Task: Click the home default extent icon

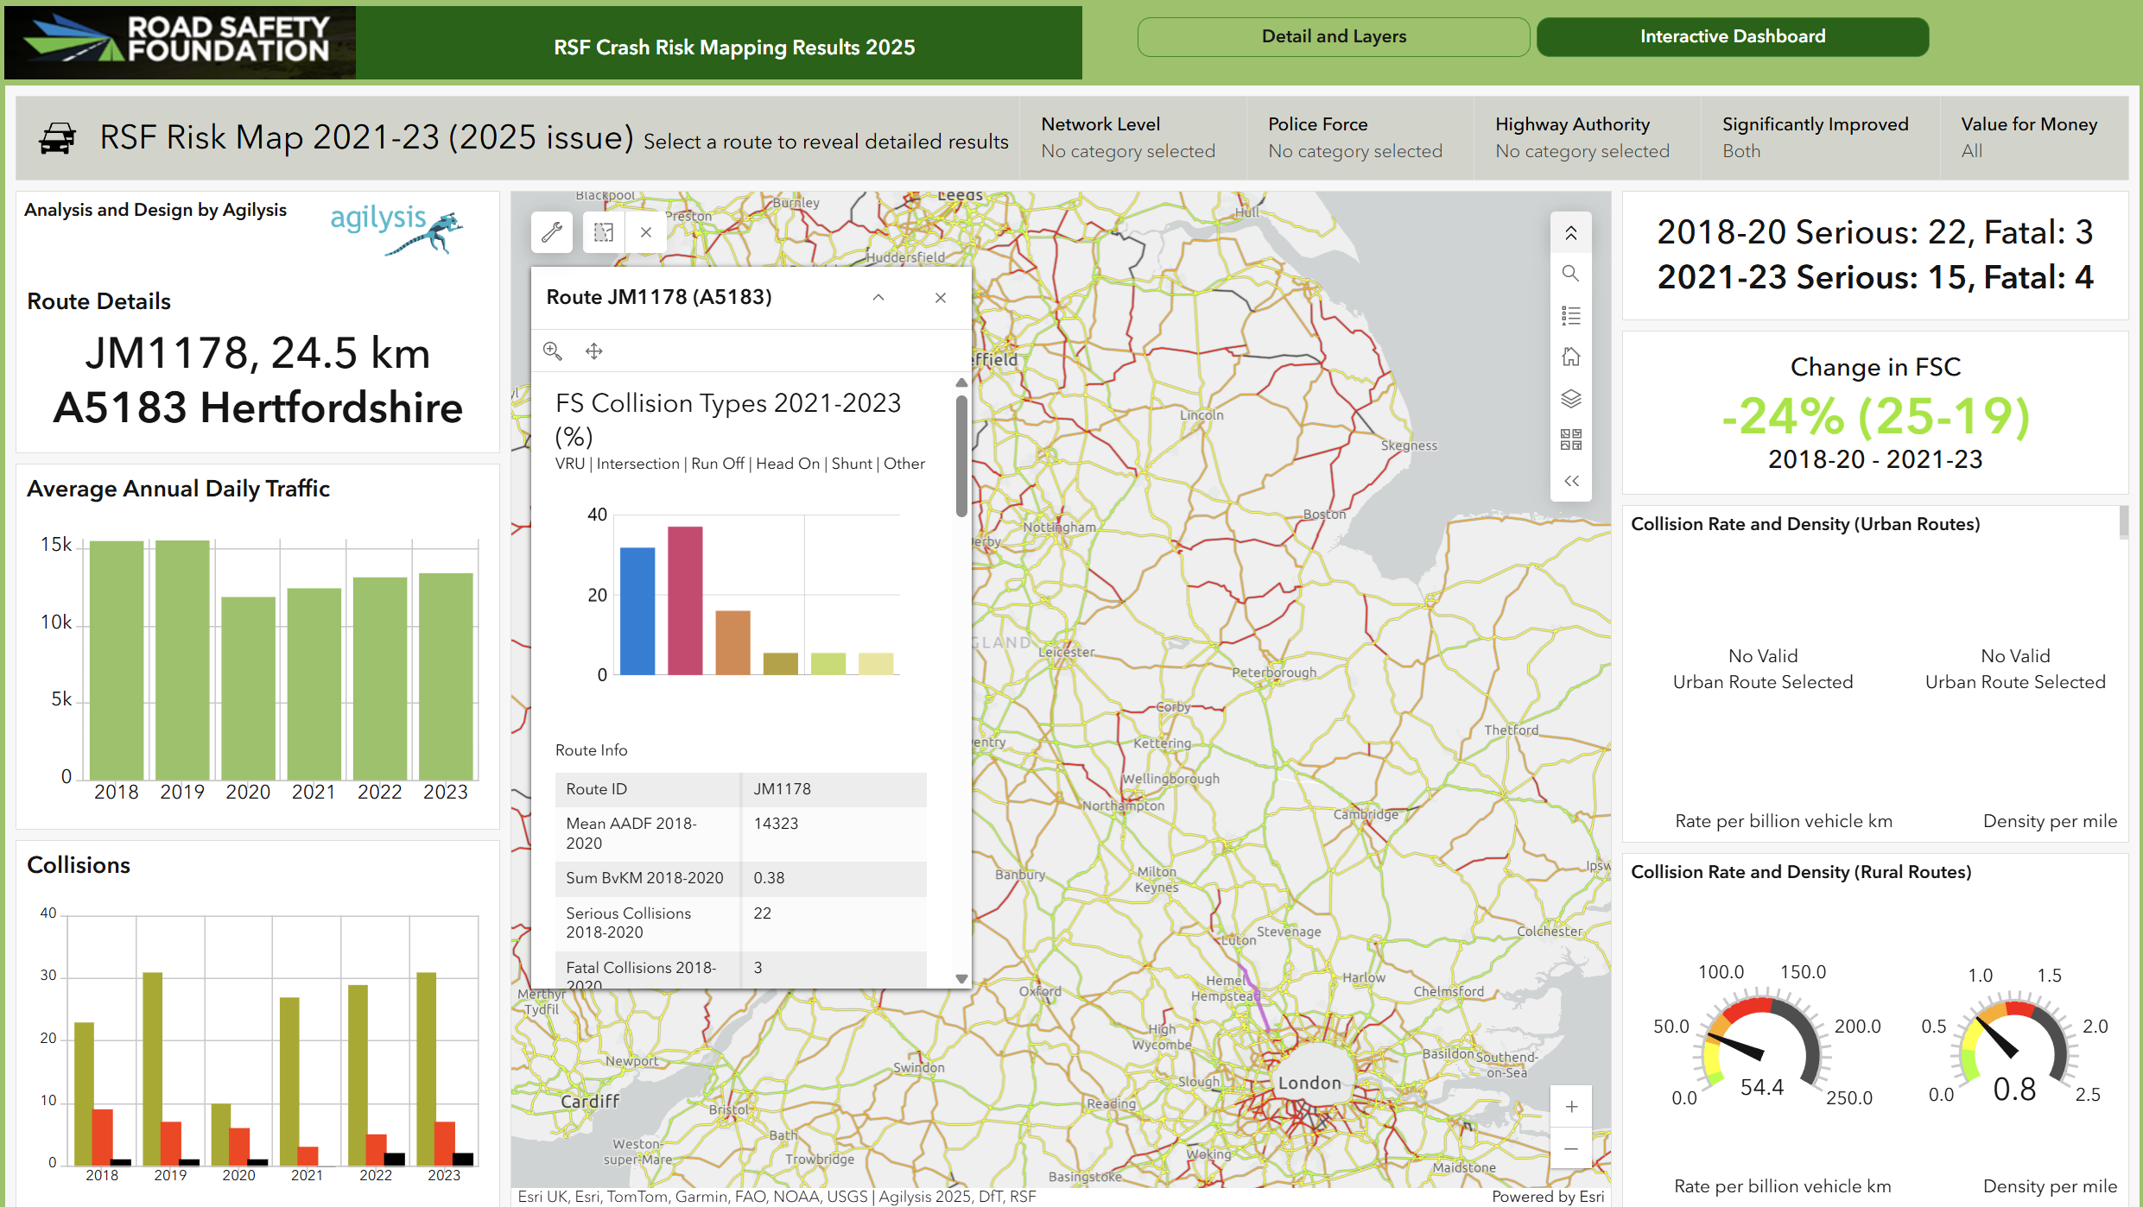Action: (x=1570, y=357)
